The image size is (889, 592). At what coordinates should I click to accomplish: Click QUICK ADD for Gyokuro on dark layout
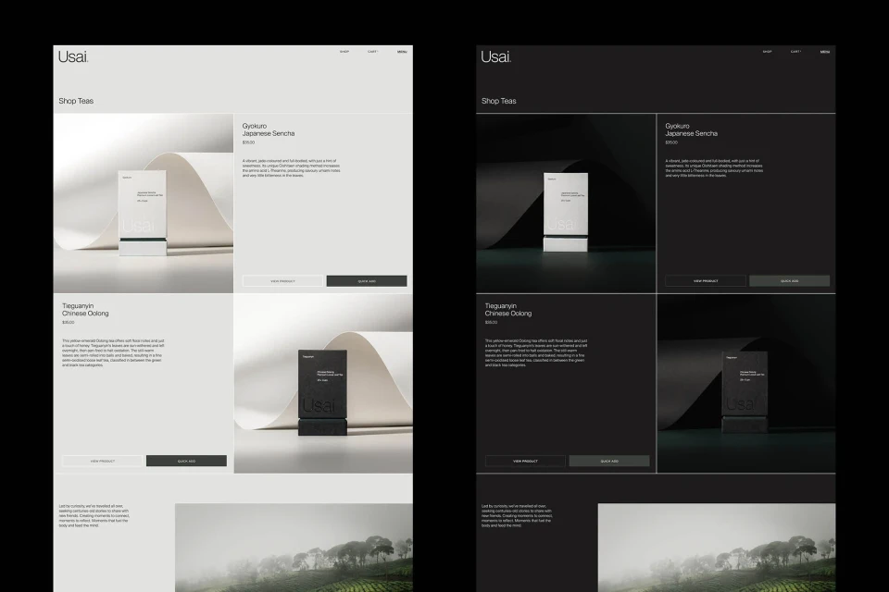coord(789,279)
